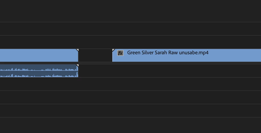Click the corner marker ending the audio clip
The image size is (261, 133).
click(x=77, y=66)
